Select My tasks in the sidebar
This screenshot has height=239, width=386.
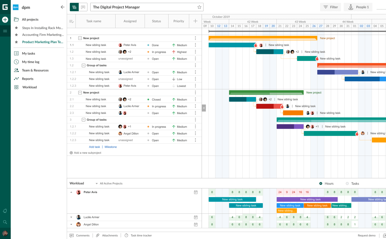[28, 53]
